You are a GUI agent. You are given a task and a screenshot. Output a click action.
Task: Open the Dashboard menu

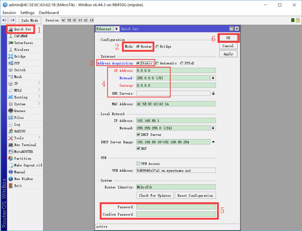click(x=49, y=13)
